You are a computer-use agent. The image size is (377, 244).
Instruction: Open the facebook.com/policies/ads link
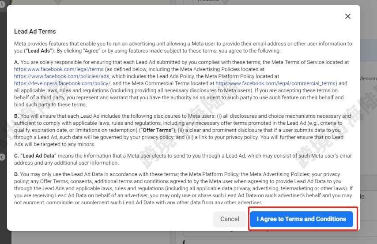tap(61, 76)
